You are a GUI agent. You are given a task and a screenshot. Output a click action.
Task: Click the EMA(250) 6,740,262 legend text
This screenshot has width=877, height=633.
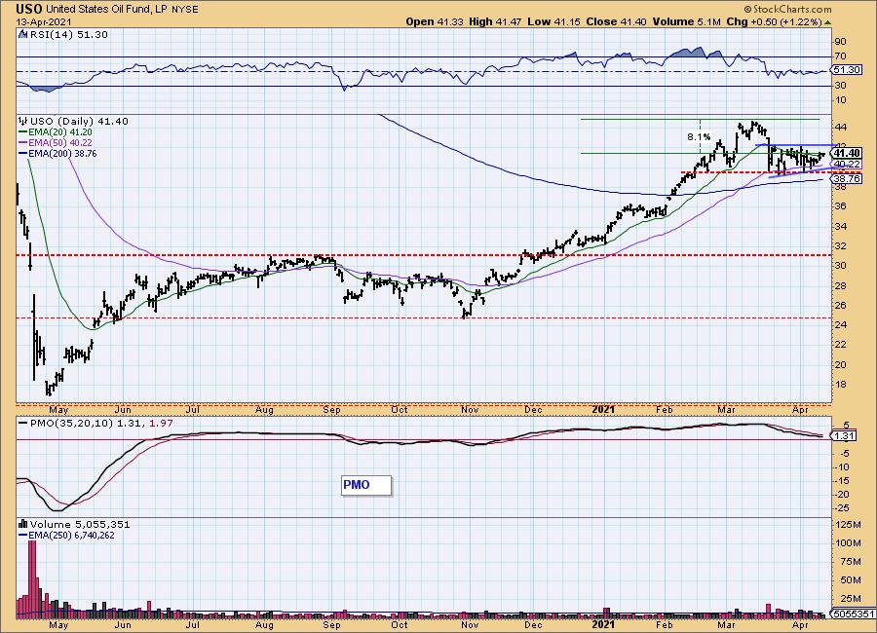(x=71, y=536)
